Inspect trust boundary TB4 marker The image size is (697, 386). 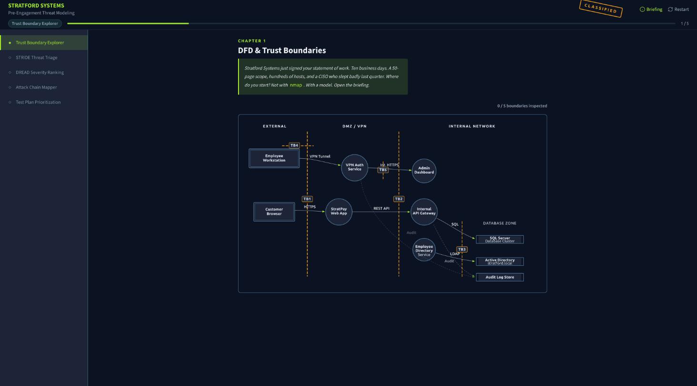[294, 145]
